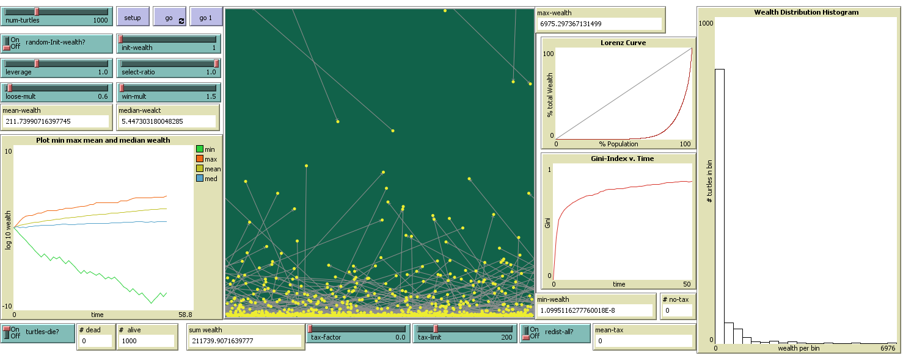Viewport: 914px width, 364px height.
Task: Select the mean-wealth monitor value
Action: (x=56, y=120)
